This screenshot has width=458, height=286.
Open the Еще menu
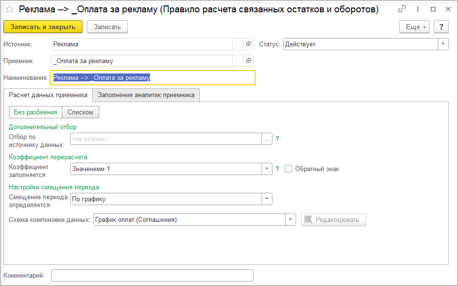pos(415,27)
